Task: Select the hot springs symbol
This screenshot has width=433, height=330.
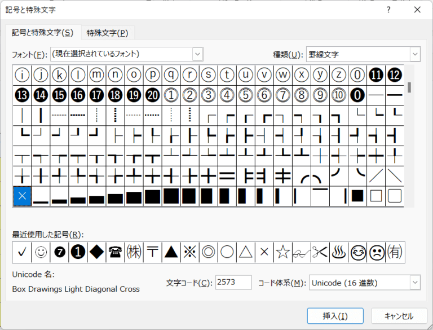Action: click(x=338, y=253)
